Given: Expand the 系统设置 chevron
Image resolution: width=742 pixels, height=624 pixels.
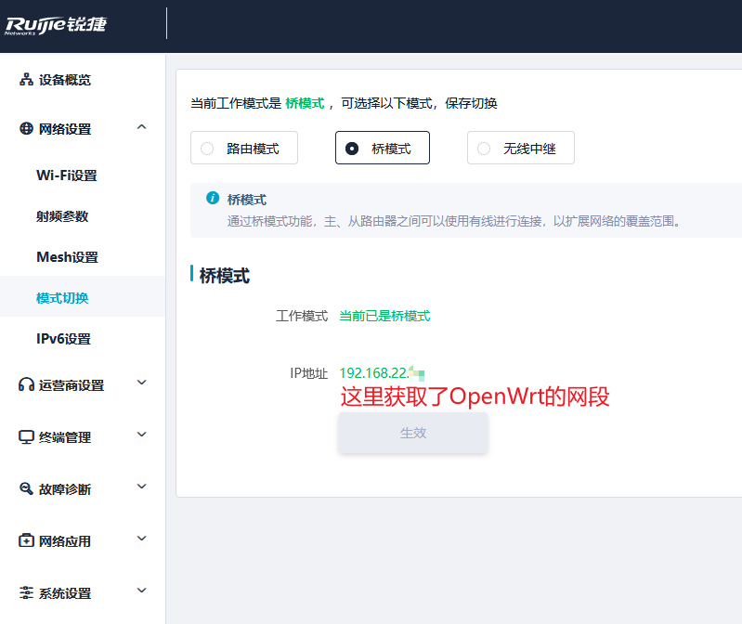Looking at the screenshot, I should [141, 591].
